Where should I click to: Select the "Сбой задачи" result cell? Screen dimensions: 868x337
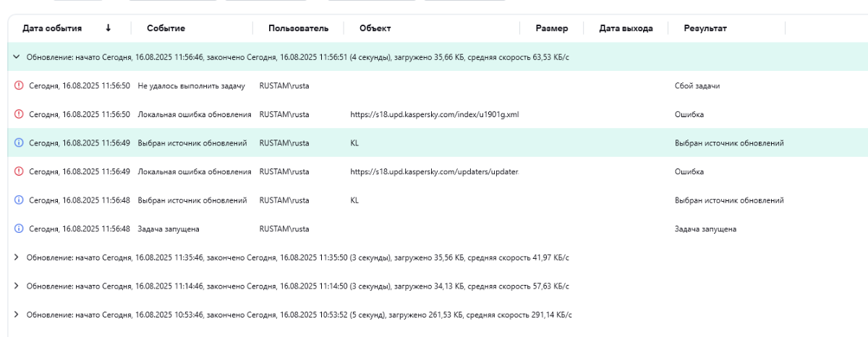tap(697, 85)
